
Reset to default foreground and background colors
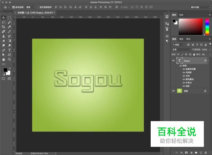[4, 74]
